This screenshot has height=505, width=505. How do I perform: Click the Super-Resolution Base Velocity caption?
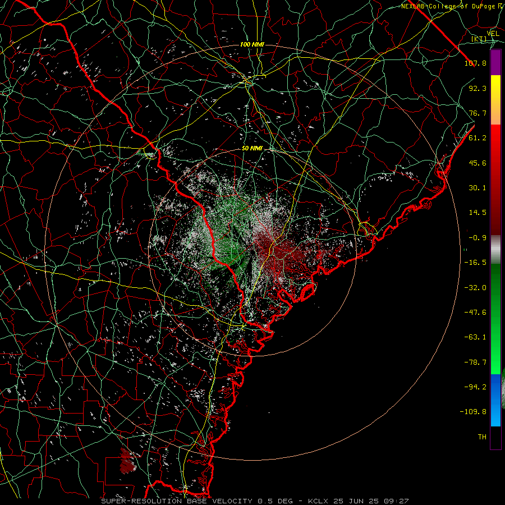(255, 501)
